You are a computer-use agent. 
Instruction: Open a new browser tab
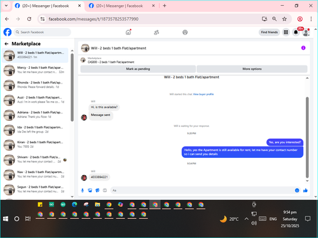coord(165,6)
